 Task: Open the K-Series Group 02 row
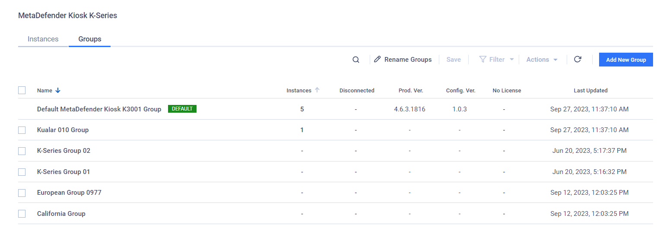pos(336,151)
